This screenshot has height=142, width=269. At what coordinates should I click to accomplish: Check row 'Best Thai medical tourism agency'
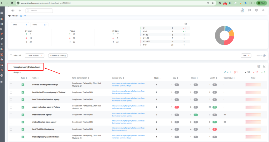[x=11, y=100]
